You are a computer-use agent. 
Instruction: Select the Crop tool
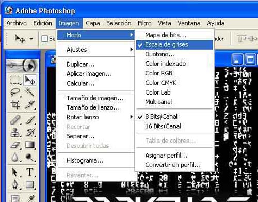pos(15,104)
